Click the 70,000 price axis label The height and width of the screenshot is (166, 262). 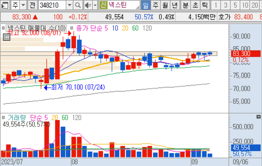click(242, 89)
